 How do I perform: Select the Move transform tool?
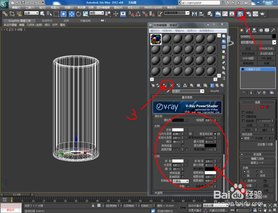click(72, 14)
